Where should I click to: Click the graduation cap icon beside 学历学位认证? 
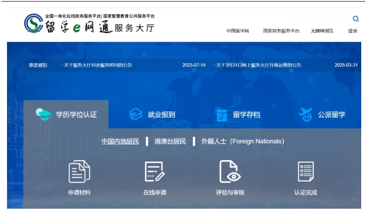click(x=44, y=114)
